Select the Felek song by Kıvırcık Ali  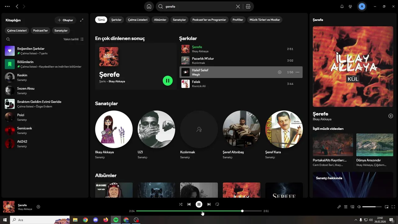click(241, 84)
